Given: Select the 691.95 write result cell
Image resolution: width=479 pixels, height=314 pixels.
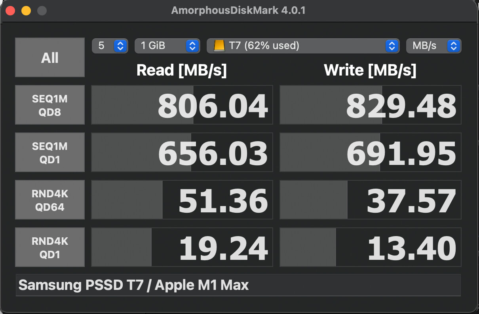Looking at the screenshot, I should click(x=371, y=153).
